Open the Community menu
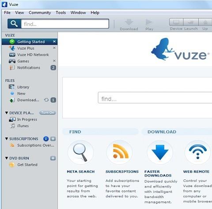The image size is (212, 209). point(40,13)
